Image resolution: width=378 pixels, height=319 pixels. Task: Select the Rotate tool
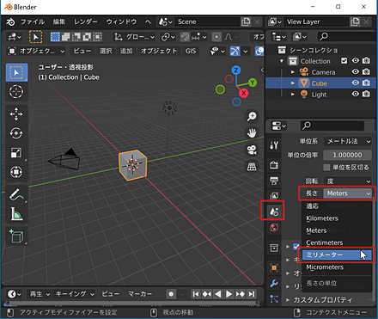point(16,133)
